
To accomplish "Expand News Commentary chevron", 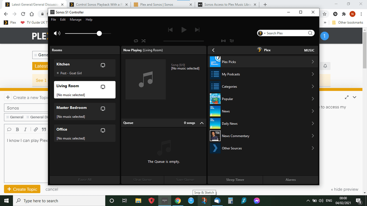I will pos(313,136).
